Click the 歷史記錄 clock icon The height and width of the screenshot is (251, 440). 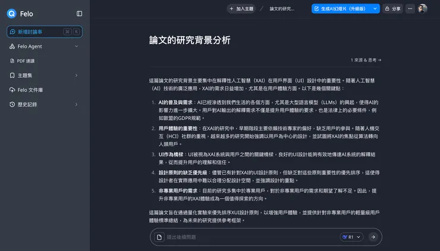pyautogui.click(x=12, y=105)
